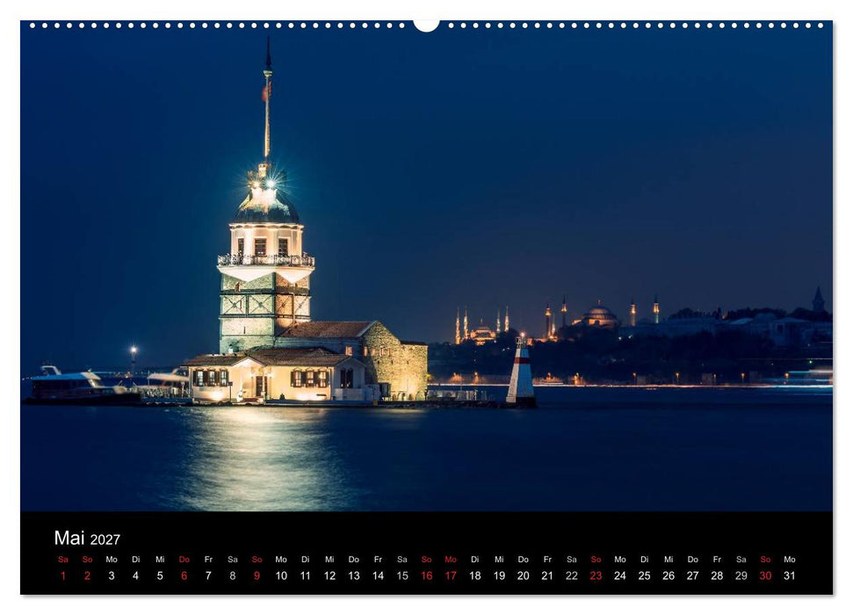Click red Sunday date 30

(765, 575)
